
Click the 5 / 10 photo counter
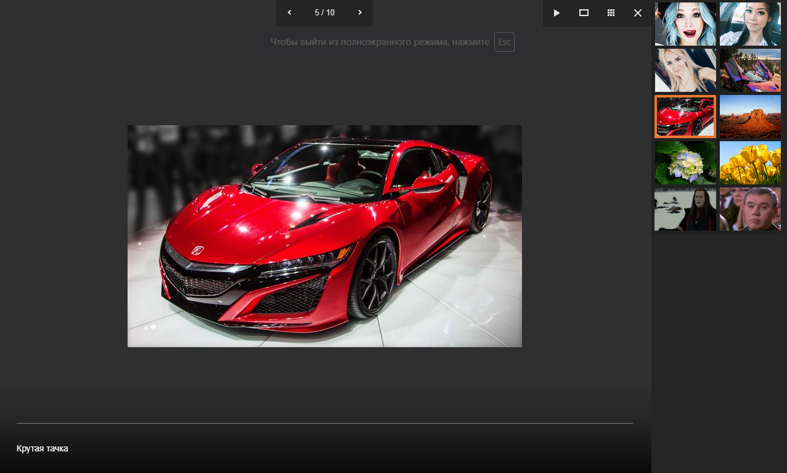click(325, 12)
